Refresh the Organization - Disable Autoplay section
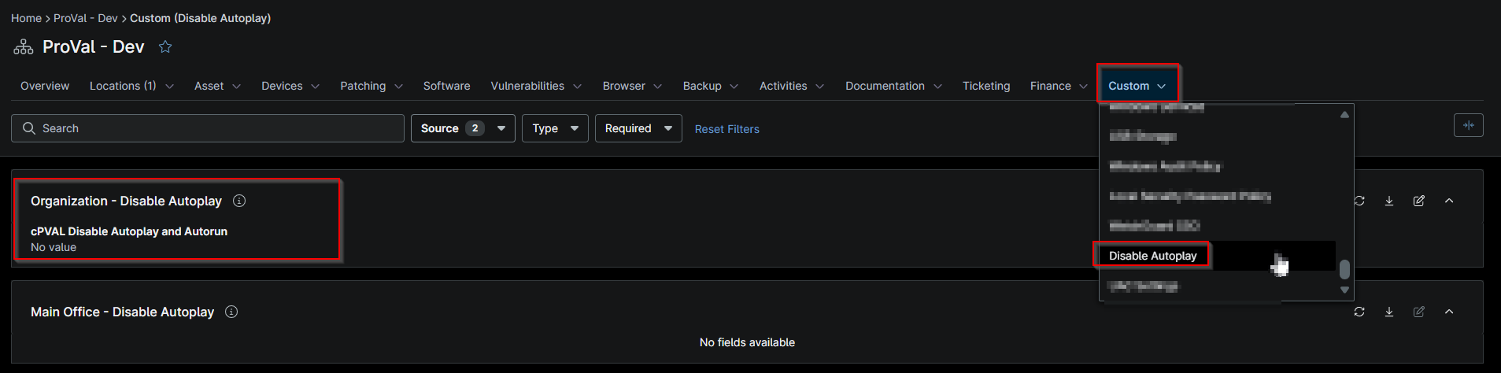 pos(1359,201)
